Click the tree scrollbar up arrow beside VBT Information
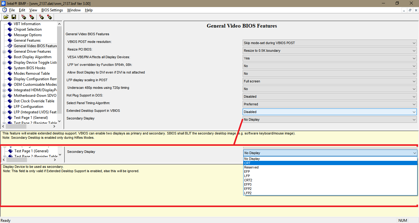 point(60,24)
